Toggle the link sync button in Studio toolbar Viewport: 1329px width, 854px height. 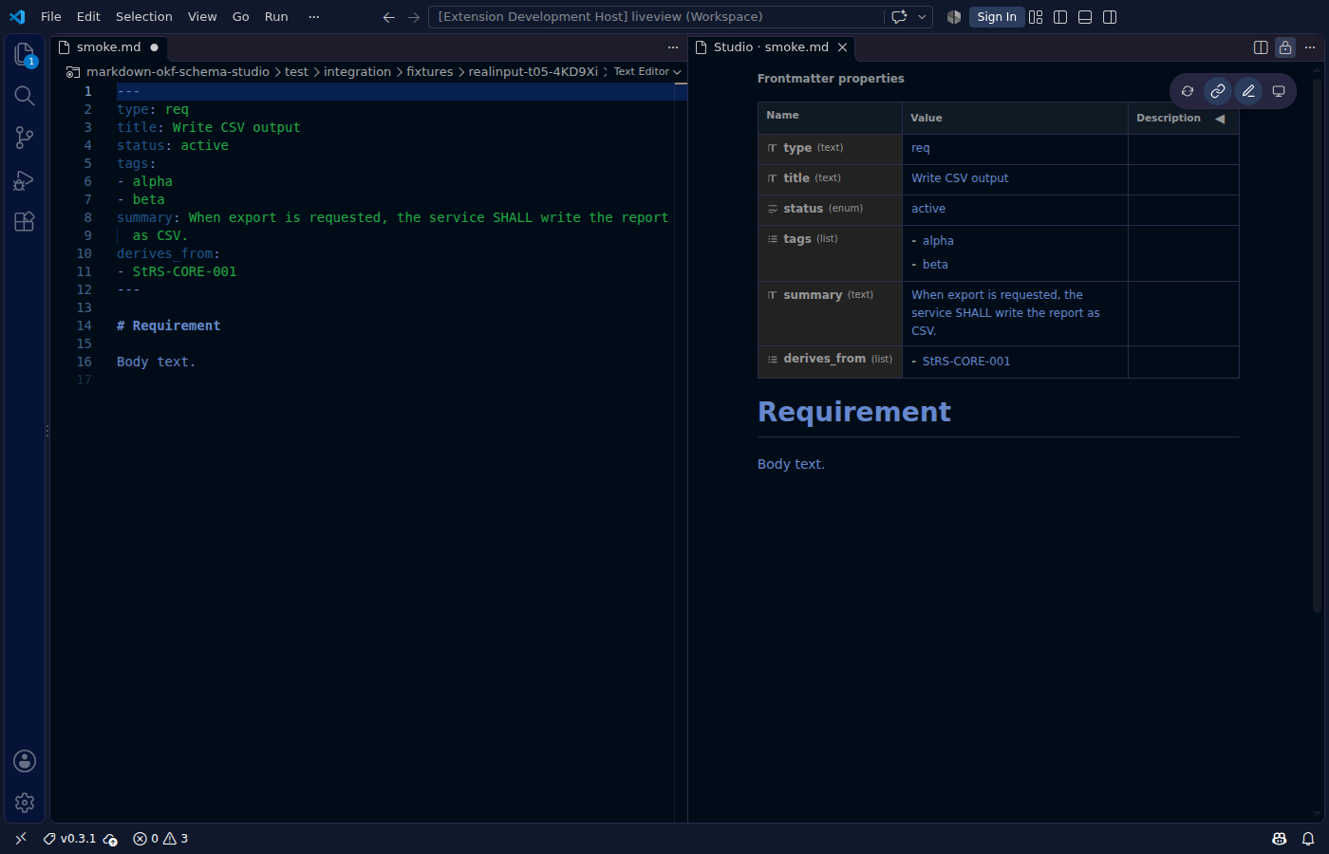[1218, 91]
